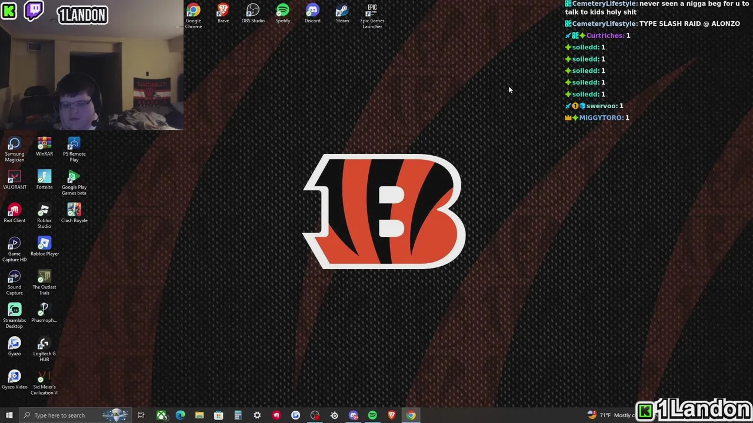The width and height of the screenshot is (753, 423).
Task: Select the Riot Client desktop icon
Action: (15, 214)
